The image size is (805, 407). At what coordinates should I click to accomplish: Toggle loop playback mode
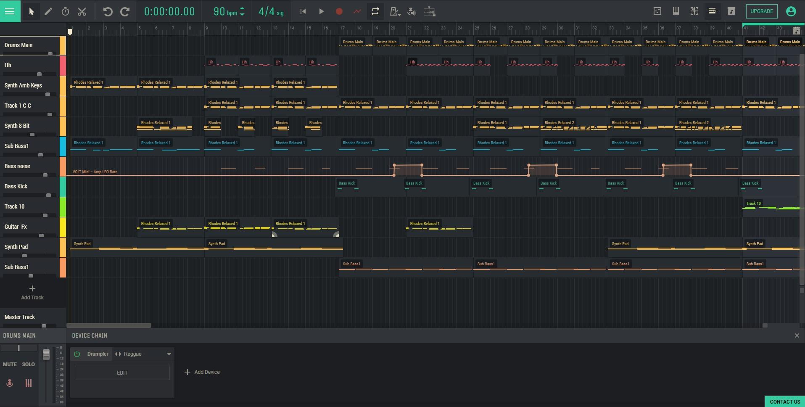375,11
